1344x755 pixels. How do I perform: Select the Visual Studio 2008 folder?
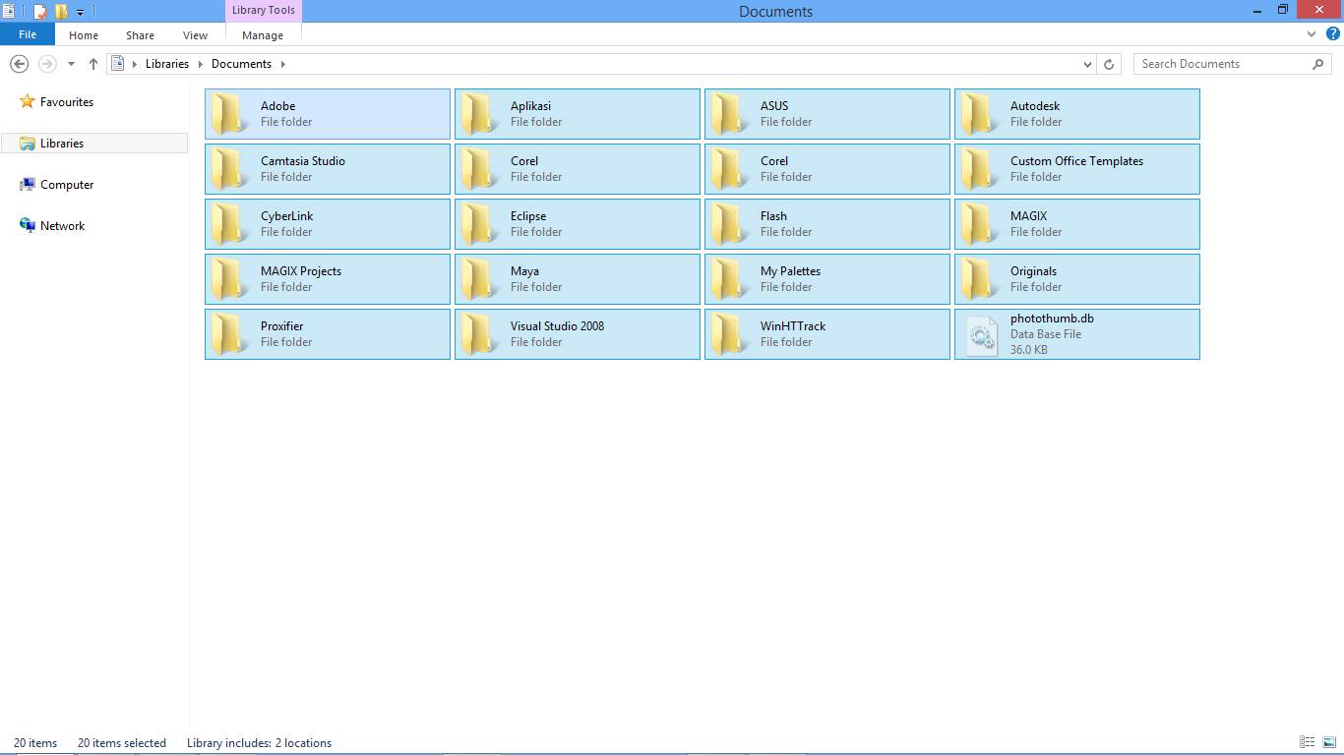(x=578, y=334)
